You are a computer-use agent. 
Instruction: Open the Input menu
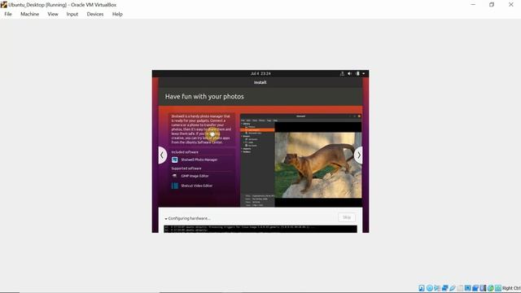click(72, 14)
